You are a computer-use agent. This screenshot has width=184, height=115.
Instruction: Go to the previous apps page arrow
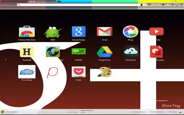pos(6,60)
